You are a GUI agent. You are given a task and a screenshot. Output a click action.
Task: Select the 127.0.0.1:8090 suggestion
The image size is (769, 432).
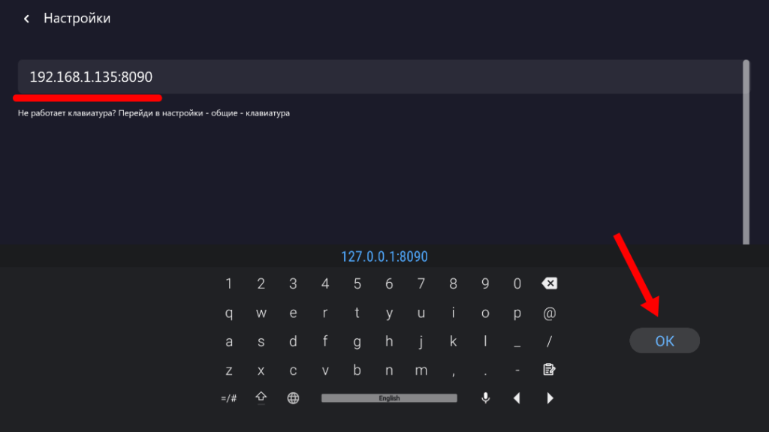[384, 256]
